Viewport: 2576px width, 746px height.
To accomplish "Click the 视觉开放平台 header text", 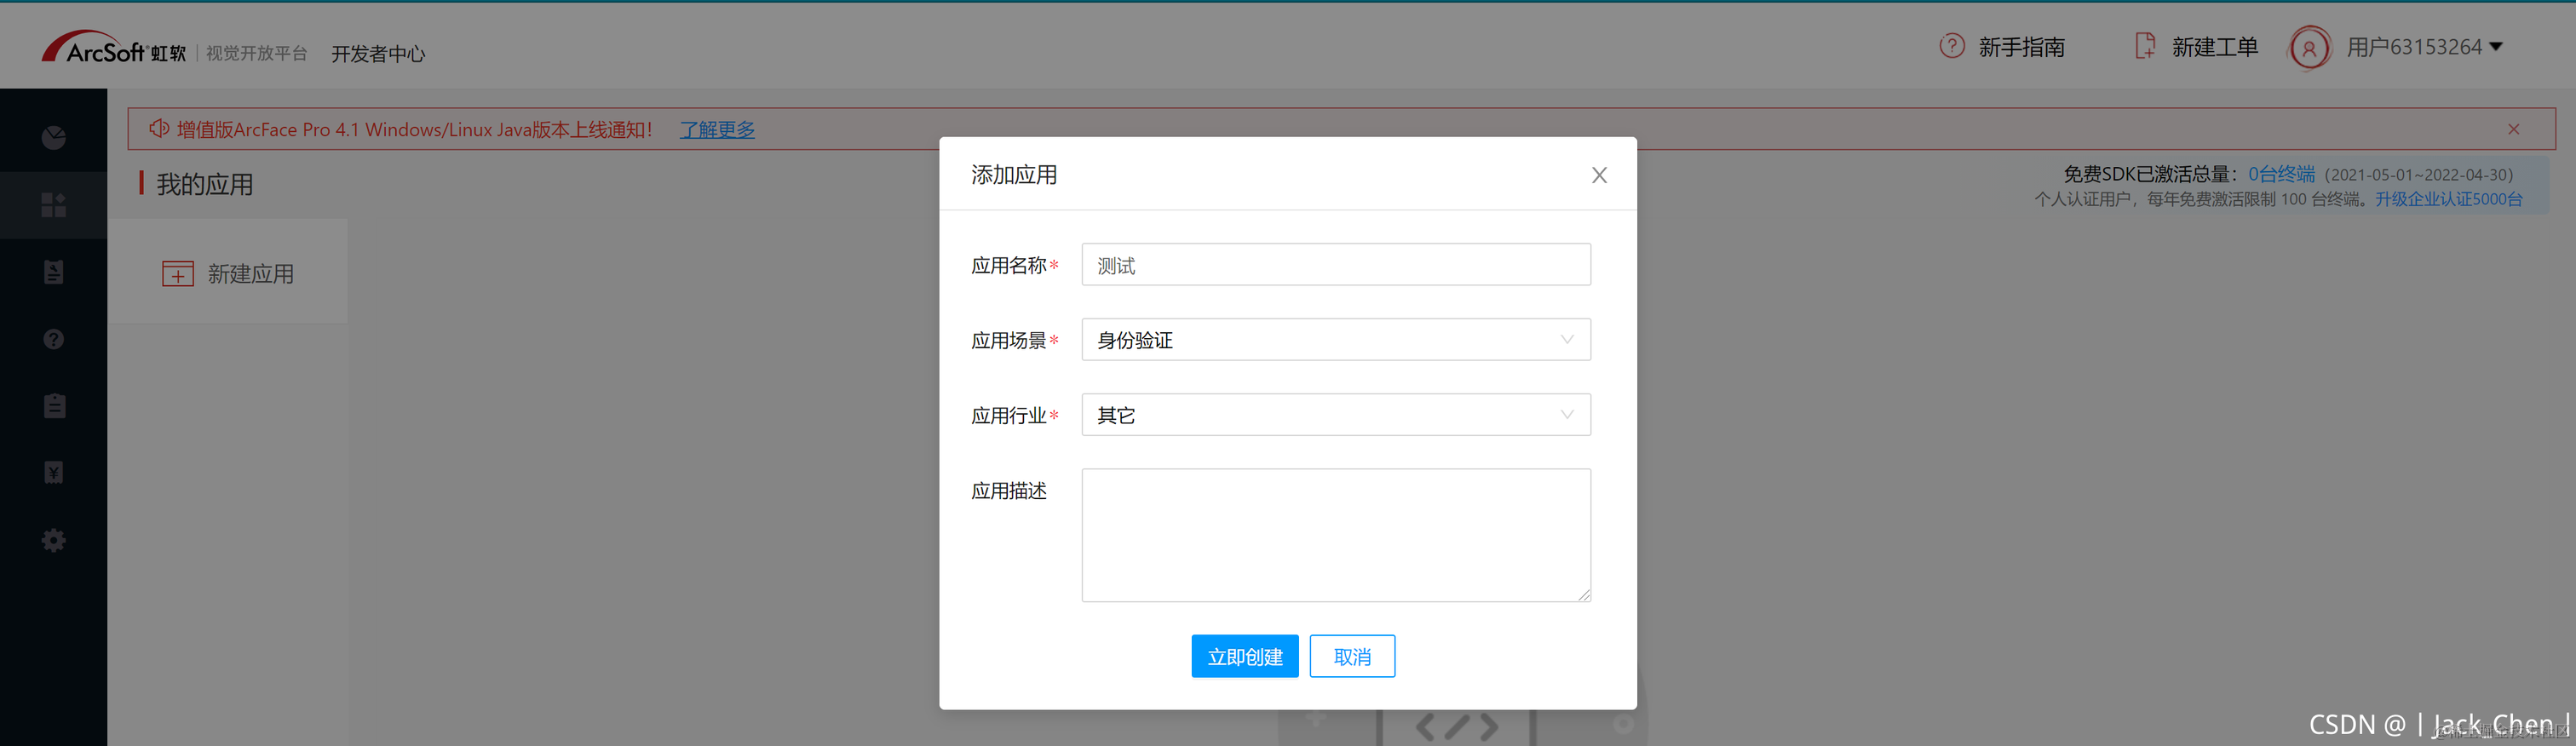I will tap(256, 53).
